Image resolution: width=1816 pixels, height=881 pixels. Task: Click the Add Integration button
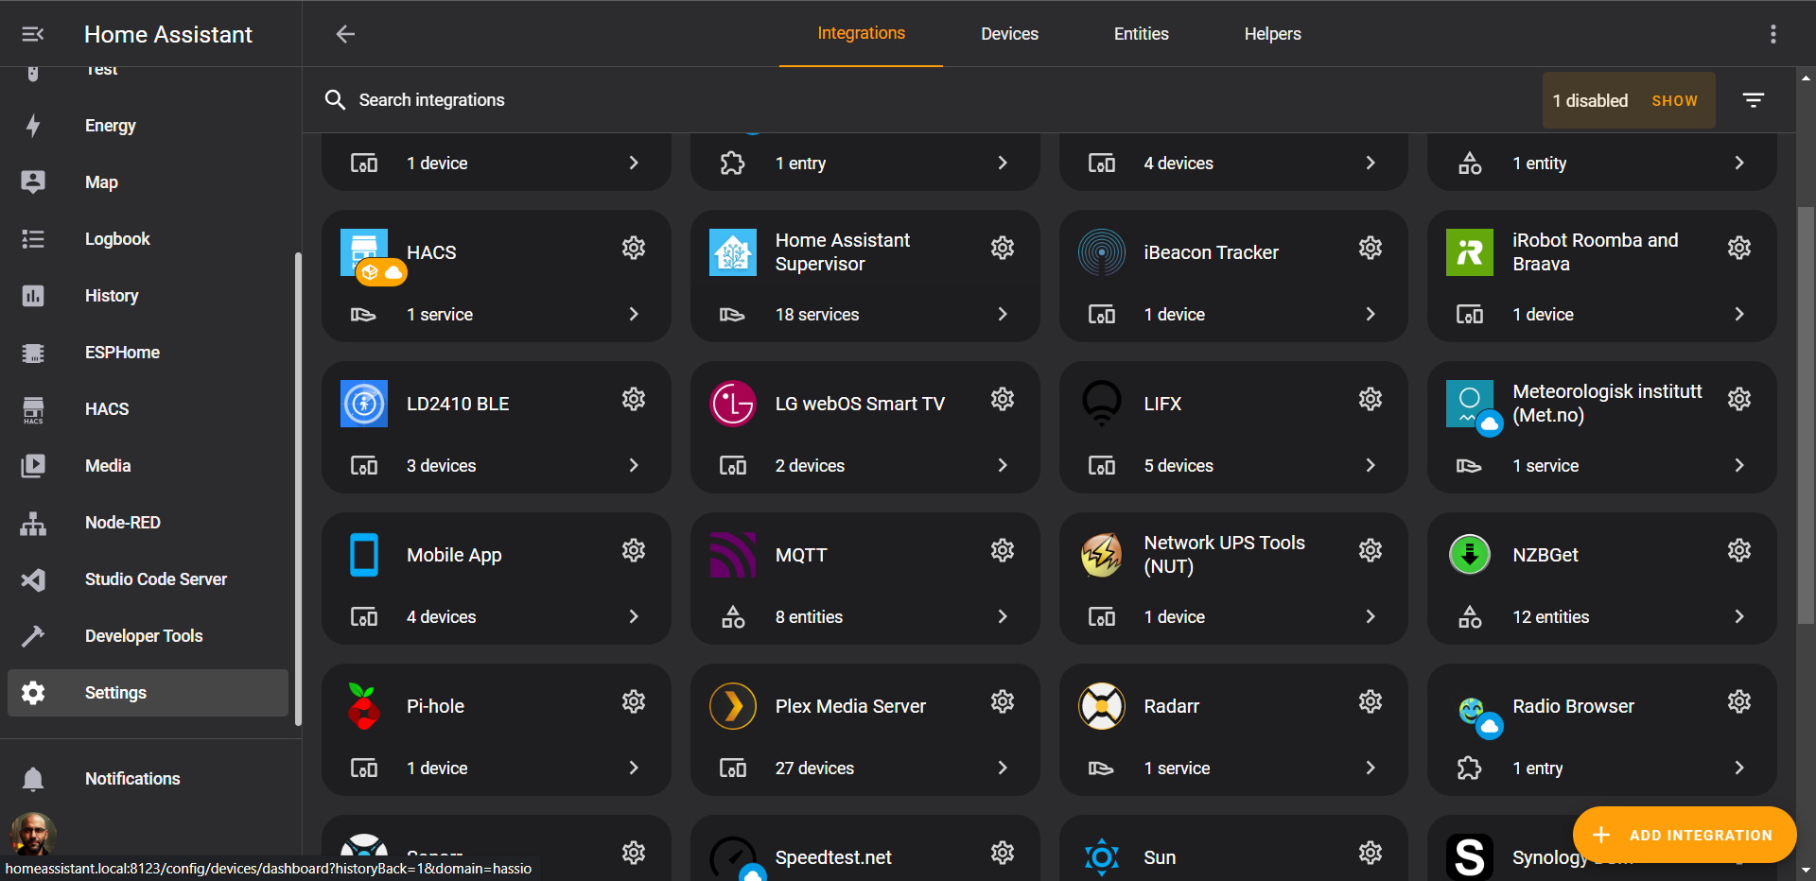pyautogui.click(x=1684, y=835)
